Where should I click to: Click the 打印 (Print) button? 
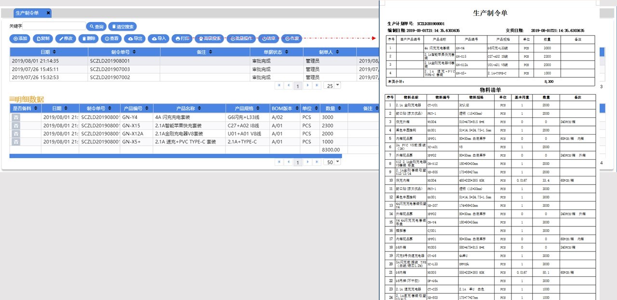182,38
